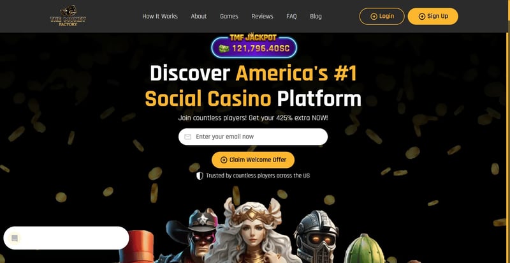This screenshot has height=263, width=510.
Task: Select the plus icon inside Login button
Action: pos(374,17)
